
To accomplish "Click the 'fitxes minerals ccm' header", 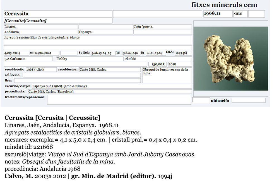I will 224,5.
